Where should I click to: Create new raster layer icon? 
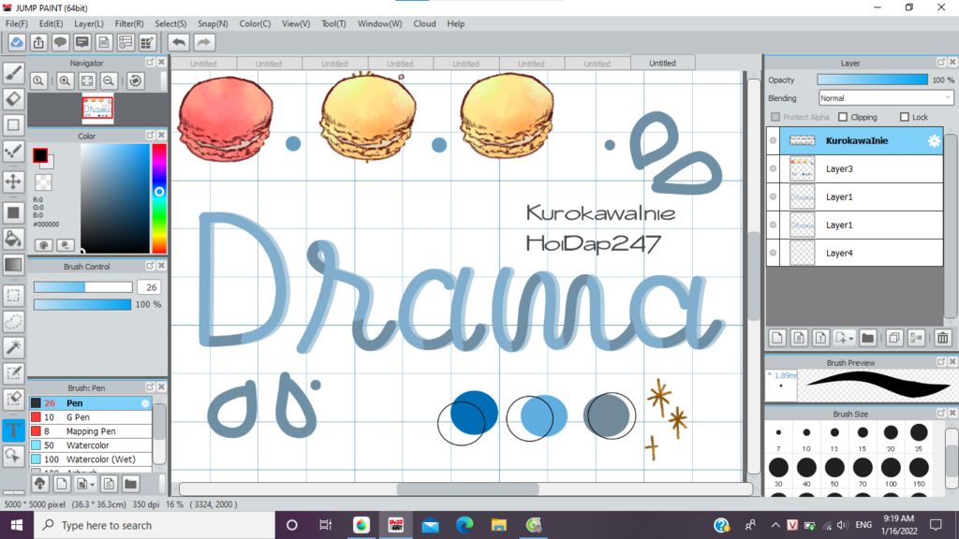point(777,337)
